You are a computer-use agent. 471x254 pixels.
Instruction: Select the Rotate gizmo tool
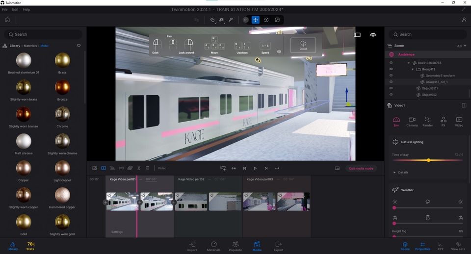tap(266, 20)
